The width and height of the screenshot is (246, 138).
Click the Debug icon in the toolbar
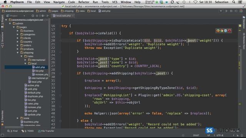231,11
